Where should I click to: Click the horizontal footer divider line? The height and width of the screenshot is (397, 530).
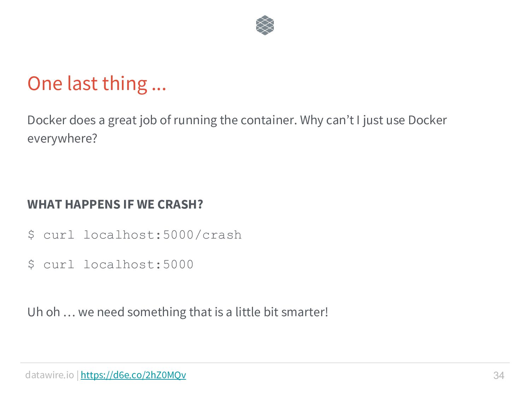(x=265, y=363)
